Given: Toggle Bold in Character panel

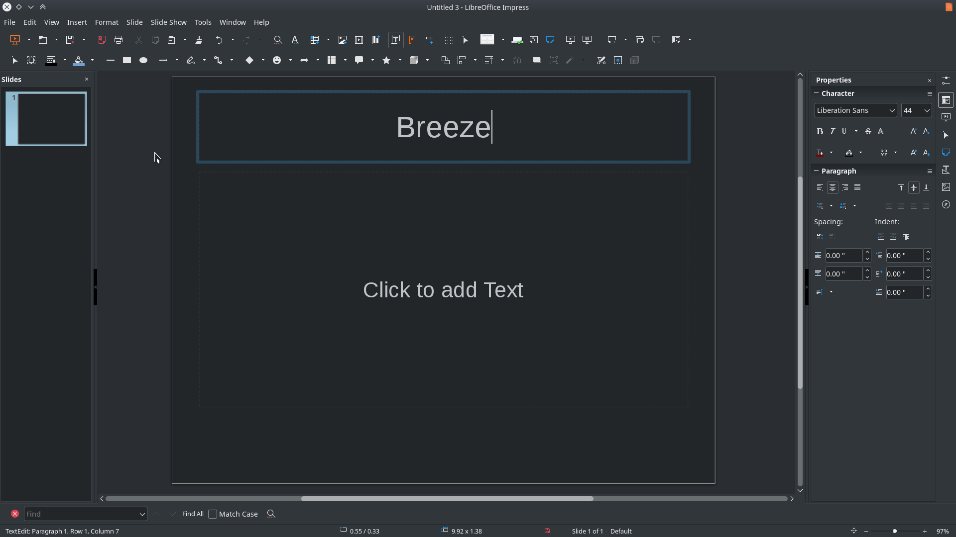Looking at the screenshot, I should point(820,131).
